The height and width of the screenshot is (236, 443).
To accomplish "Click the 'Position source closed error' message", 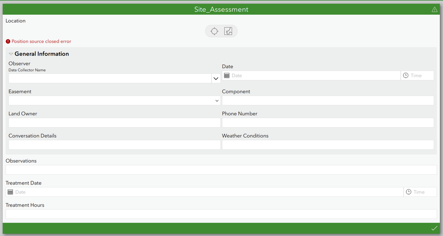I will coord(41,41).
